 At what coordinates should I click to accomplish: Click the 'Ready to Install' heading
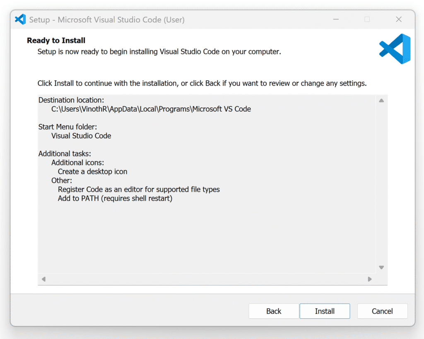pos(56,41)
